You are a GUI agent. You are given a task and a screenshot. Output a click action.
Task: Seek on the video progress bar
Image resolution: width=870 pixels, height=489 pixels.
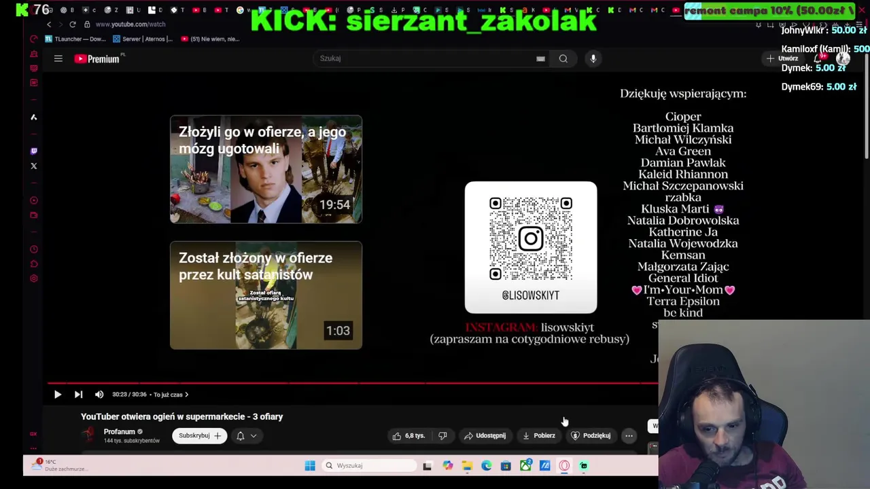pos(352,383)
